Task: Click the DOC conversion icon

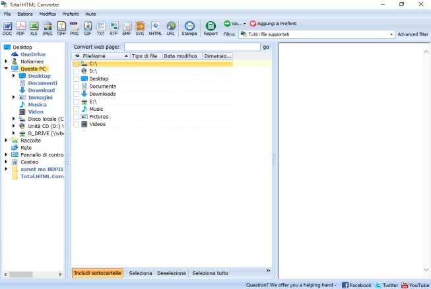Action: coord(7,27)
